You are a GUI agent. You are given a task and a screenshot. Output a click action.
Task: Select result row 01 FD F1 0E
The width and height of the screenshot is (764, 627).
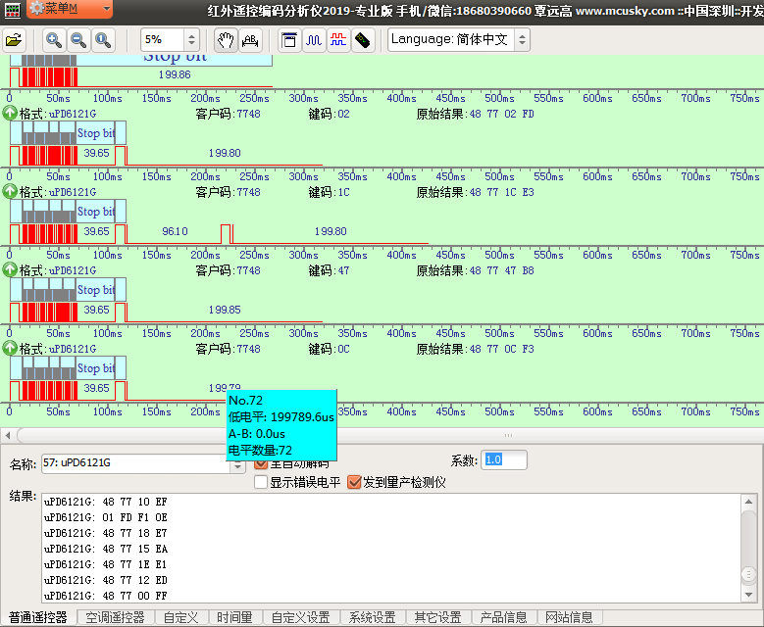(106, 517)
